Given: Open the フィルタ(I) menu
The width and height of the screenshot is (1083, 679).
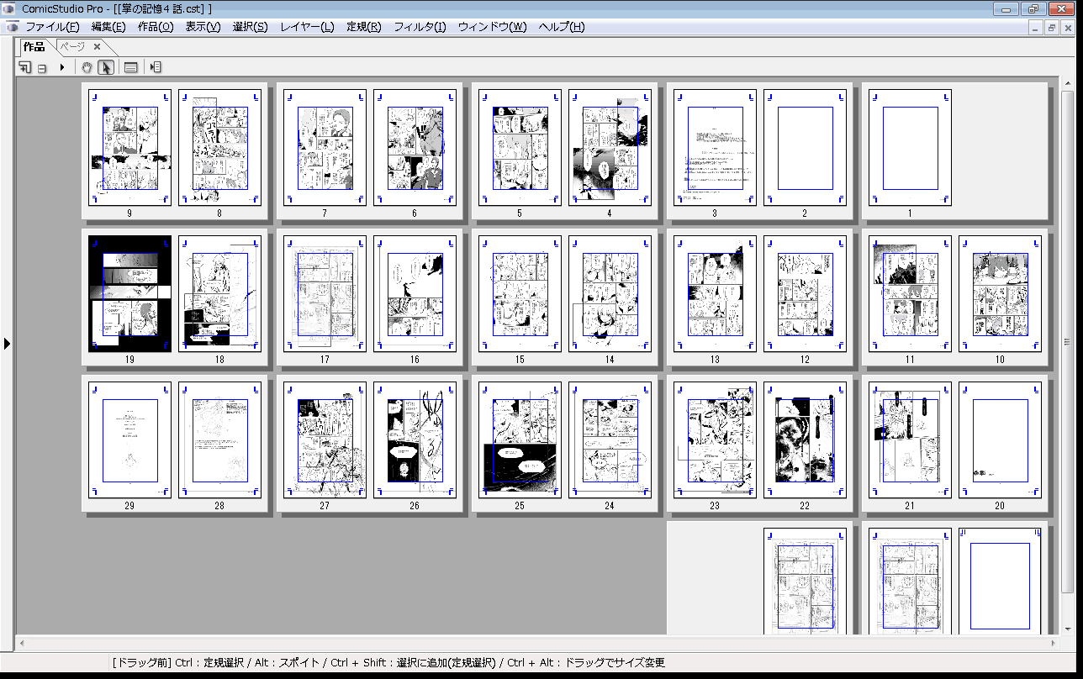Looking at the screenshot, I should click(x=420, y=27).
